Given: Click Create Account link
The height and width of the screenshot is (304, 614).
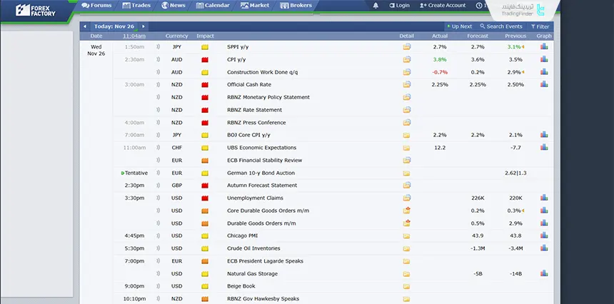Looking at the screenshot, I should coord(443,6).
